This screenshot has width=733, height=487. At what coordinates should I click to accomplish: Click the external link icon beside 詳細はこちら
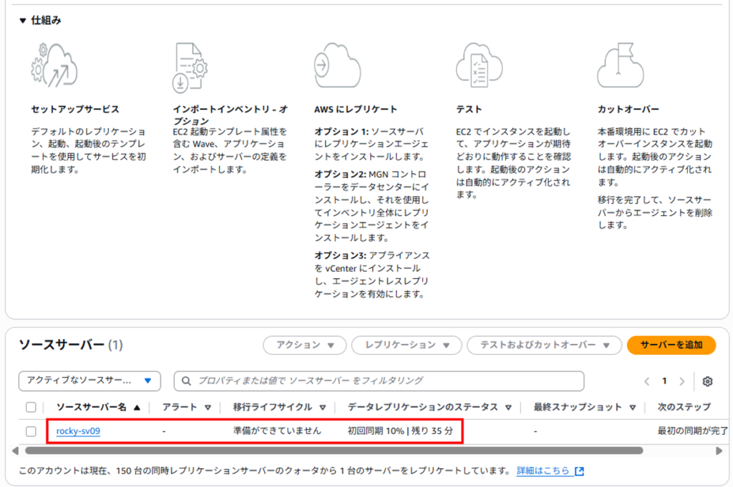coord(580,471)
